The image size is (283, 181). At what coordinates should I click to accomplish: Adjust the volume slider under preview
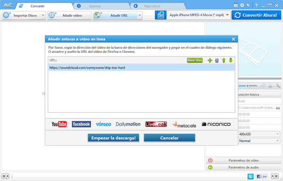click(x=248, y=86)
